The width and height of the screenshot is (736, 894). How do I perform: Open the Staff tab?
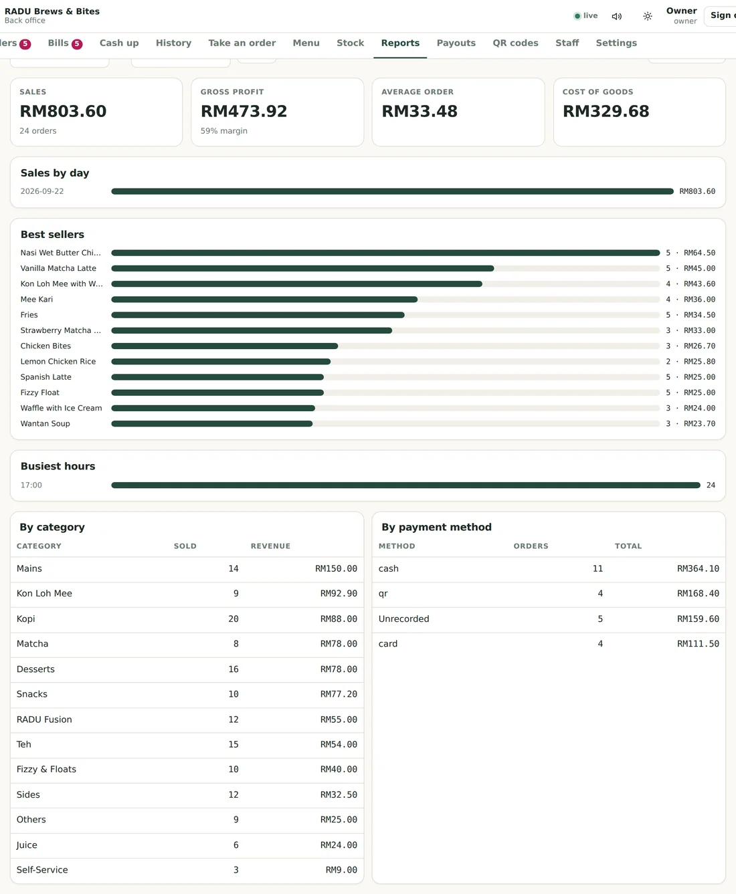click(x=567, y=43)
